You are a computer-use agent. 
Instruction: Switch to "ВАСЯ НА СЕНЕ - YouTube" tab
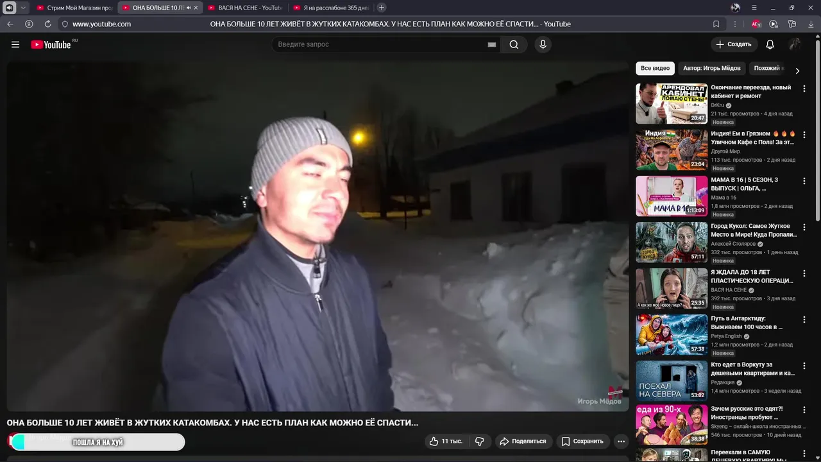(x=245, y=8)
